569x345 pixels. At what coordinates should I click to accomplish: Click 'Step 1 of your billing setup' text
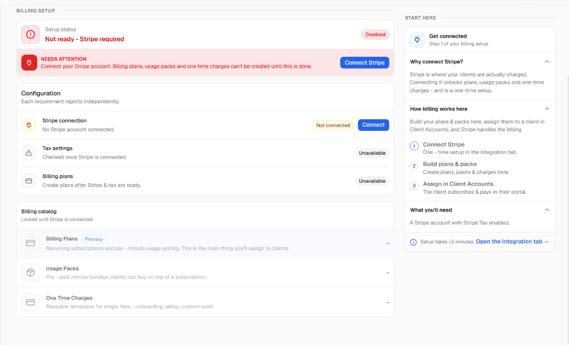pos(459,44)
